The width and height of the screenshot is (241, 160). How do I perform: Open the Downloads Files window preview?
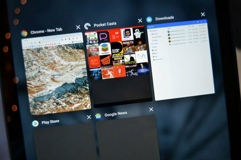point(180,60)
